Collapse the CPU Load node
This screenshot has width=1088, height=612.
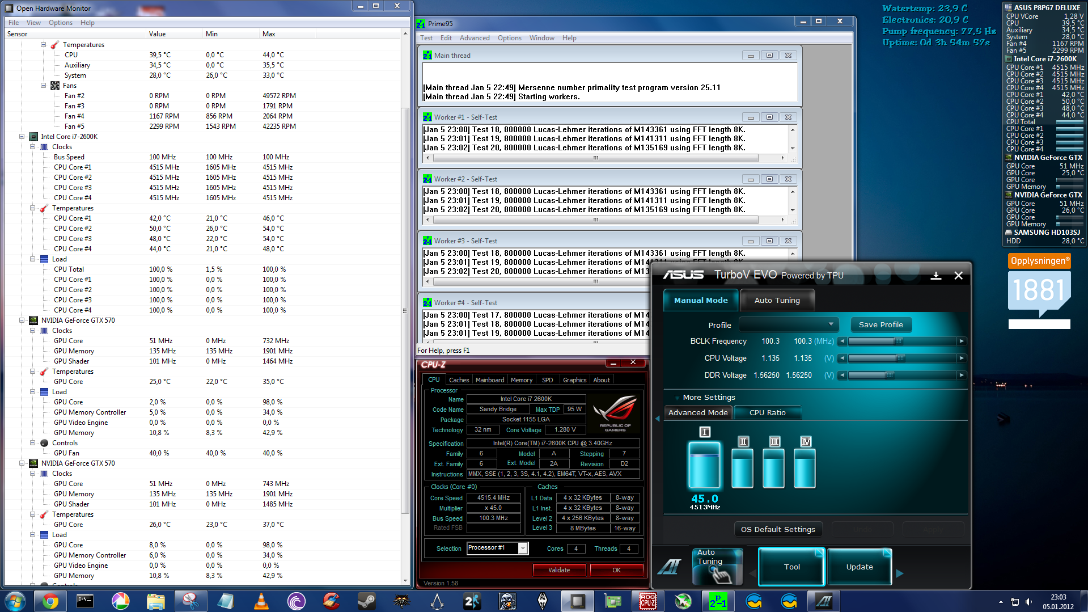point(33,259)
